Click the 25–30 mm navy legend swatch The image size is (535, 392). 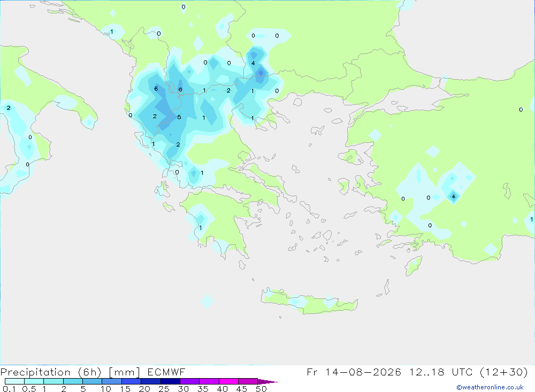[x=170, y=381]
